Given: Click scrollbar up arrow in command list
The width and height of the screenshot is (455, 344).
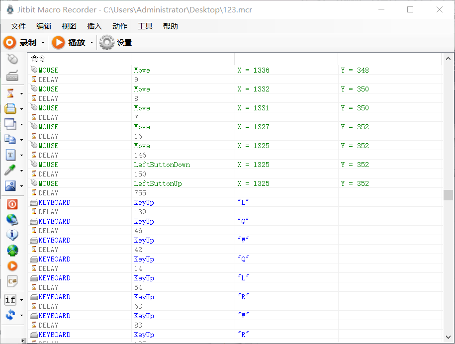Looking at the screenshot, I should (448, 59).
